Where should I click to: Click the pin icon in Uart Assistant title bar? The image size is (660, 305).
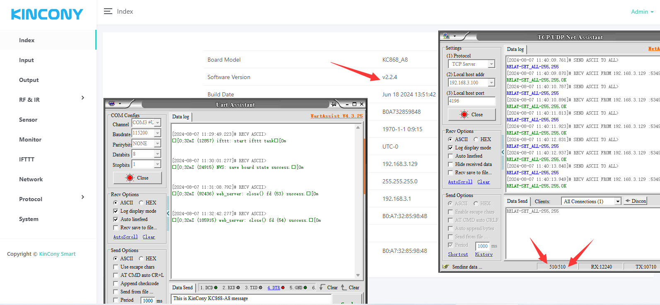pyautogui.click(x=334, y=104)
